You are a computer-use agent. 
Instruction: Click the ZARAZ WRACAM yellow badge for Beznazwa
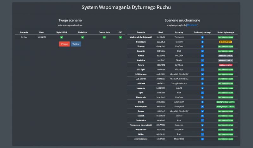pyautogui.click(x=225, y=42)
